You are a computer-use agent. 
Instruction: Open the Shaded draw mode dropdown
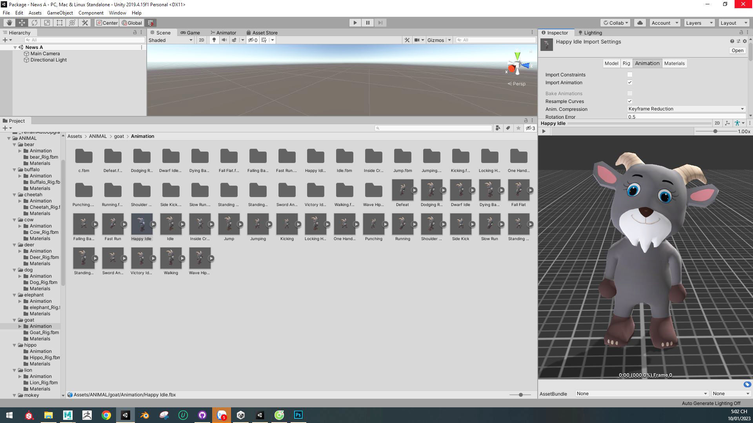[171, 40]
